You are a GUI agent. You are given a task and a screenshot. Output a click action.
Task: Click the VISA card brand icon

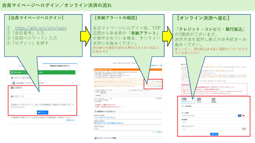click(240, 116)
